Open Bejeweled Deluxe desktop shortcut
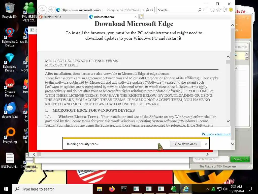 point(10,62)
